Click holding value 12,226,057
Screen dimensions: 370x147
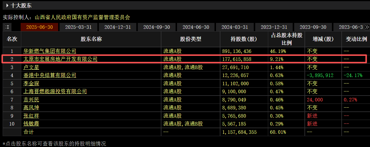[235, 75]
